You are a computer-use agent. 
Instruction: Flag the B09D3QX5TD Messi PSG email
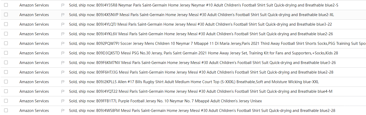[63, 53]
